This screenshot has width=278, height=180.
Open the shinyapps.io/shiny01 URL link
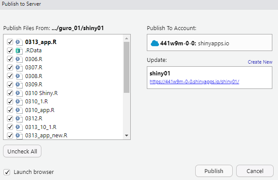coord(194,82)
